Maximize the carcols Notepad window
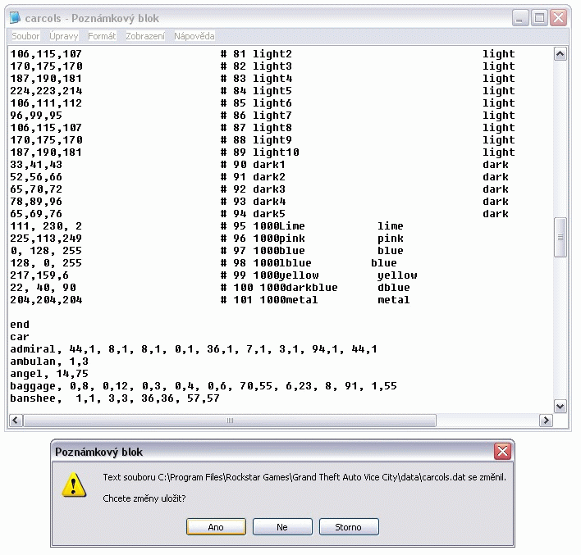The image size is (581, 555). tap(540, 17)
